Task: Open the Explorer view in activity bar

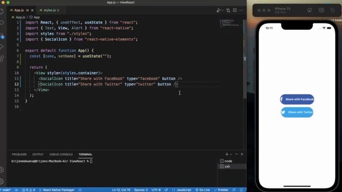Action: (2, 11)
